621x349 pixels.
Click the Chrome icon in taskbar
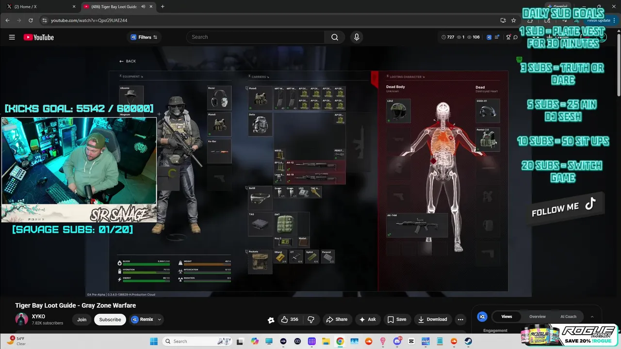[x=340, y=341]
